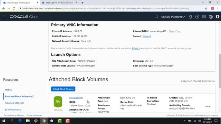Edit the Network Security Groups
This screenshot has height=124, width=221.
[x=89, y=41]
